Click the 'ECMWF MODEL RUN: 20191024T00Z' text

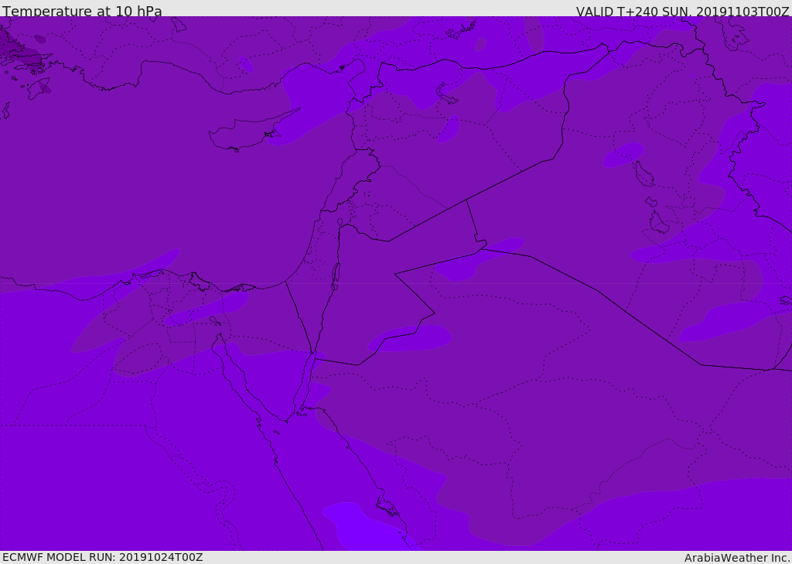pyautogui.click(x=103, y=557)
